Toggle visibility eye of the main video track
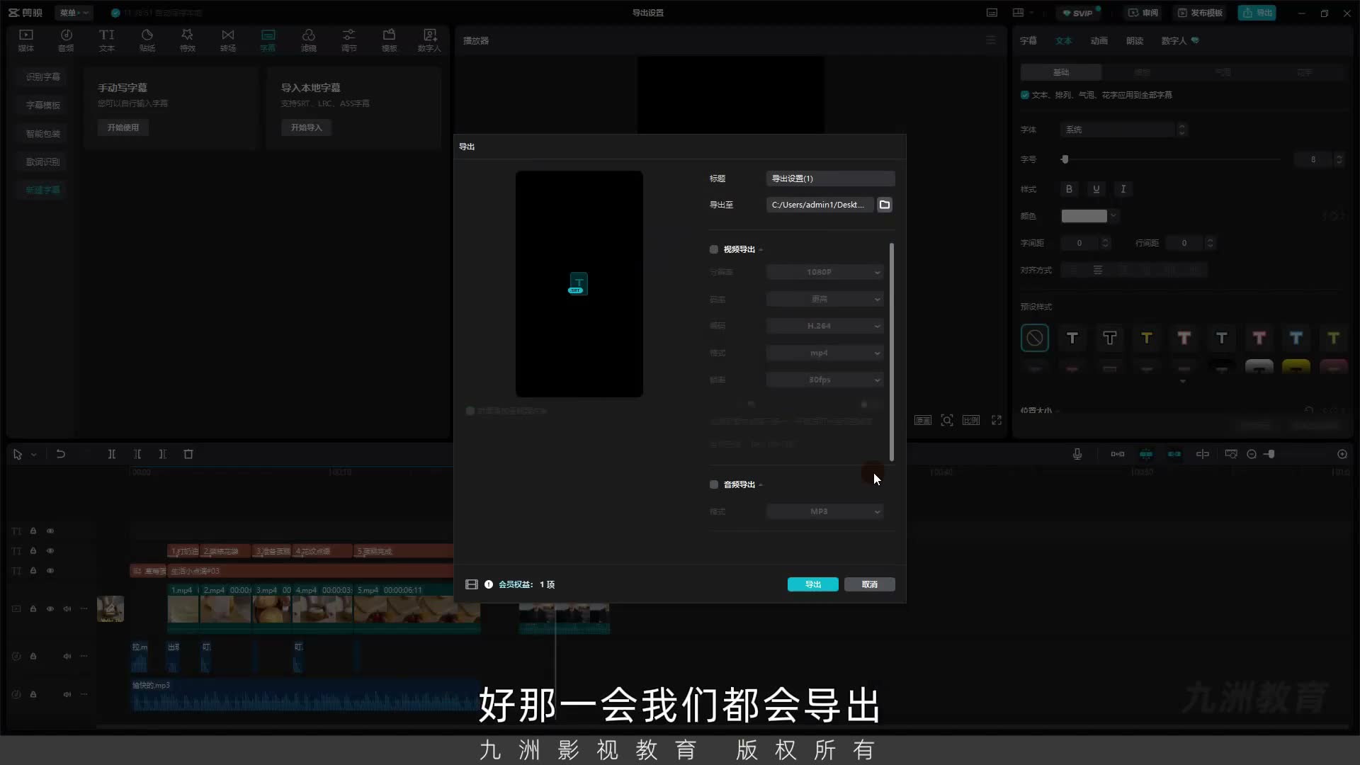 click(50, 608)
